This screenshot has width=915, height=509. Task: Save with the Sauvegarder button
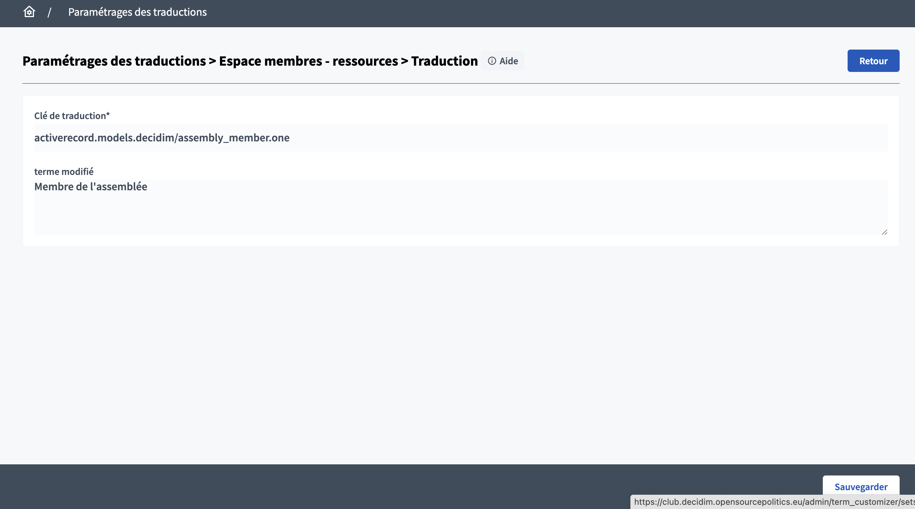(861, 486)
